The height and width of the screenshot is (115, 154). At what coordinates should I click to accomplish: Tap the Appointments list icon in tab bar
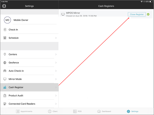coord(18,111)
